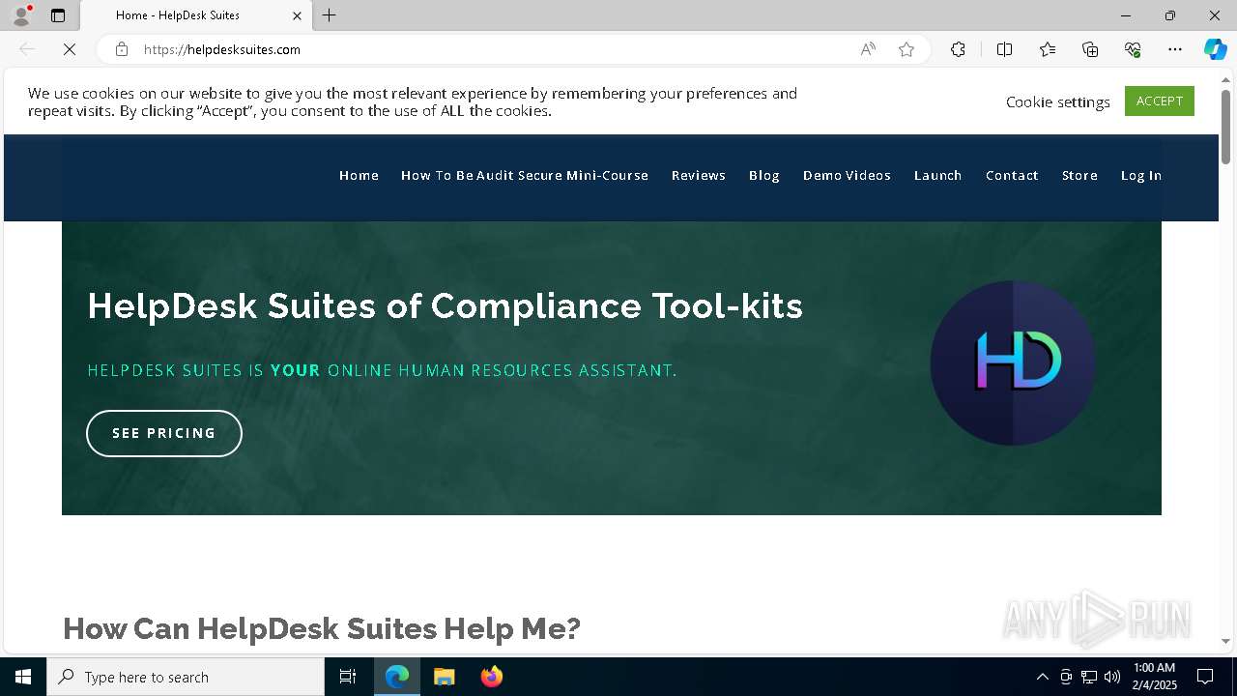Open Cookie settings
Viewport: 1237px width, 696px height.
point(1058,101)
